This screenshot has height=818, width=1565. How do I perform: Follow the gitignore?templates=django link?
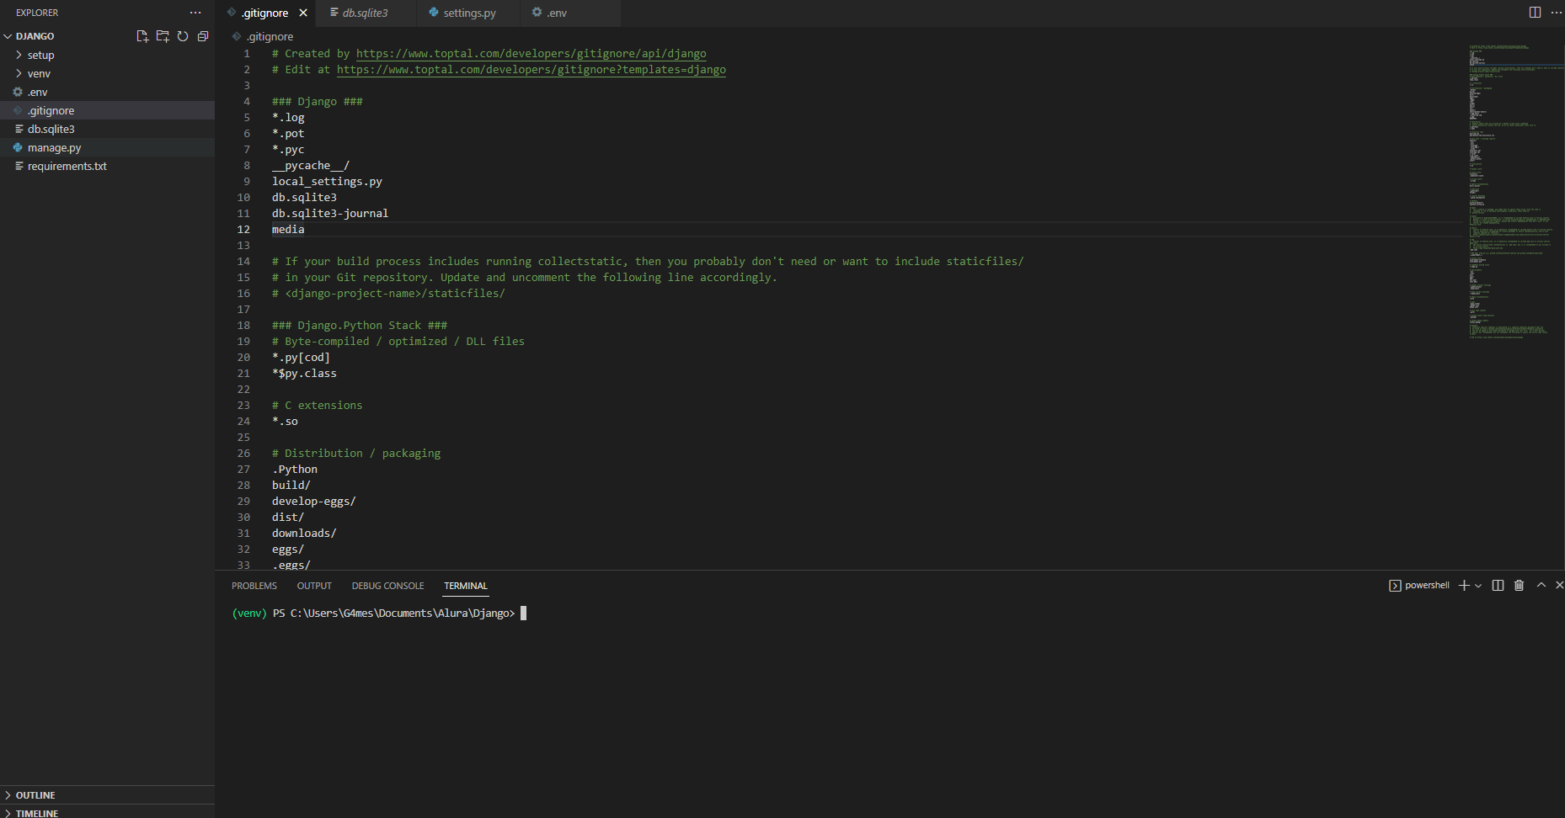point(531,69)
